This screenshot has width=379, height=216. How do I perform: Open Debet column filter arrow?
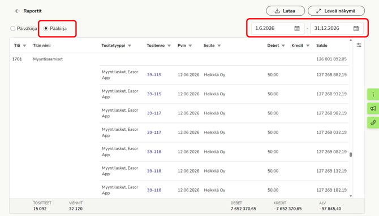(x=283, y=46)
